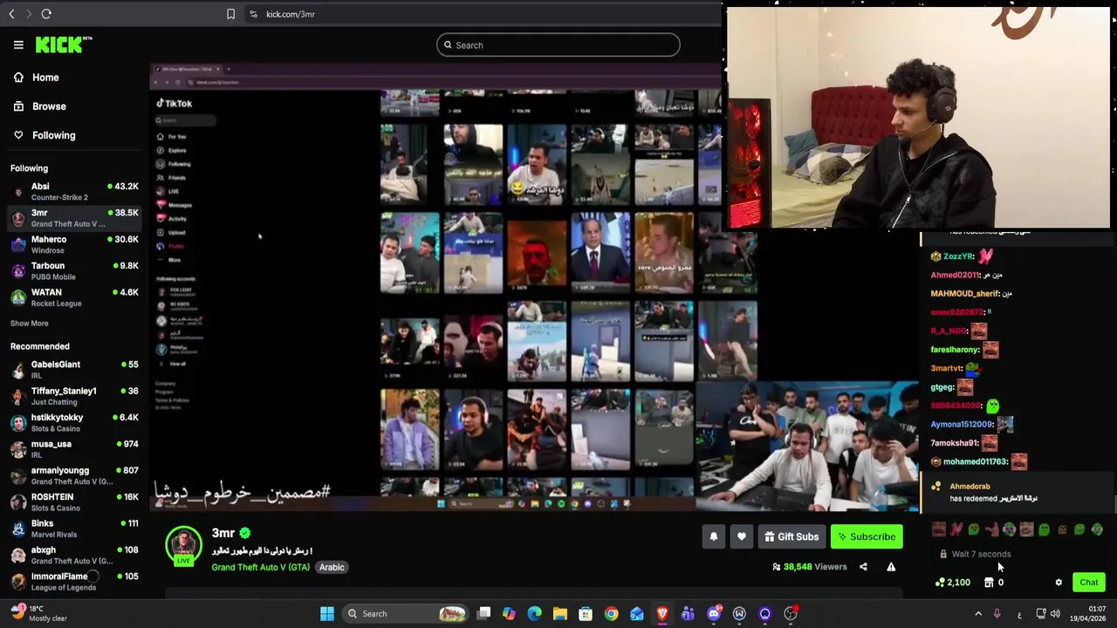Click the browser back arrow
Viewport: 1117px width, 628px height.
[x=11, y=14]
